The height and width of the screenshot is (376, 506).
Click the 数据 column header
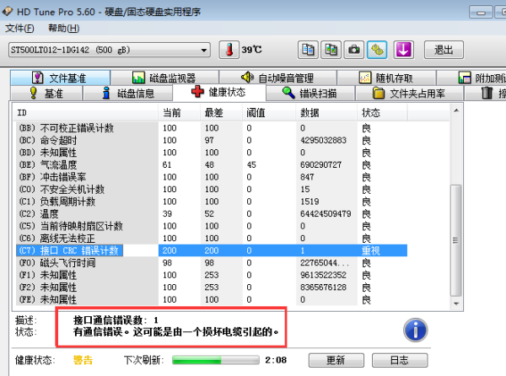326,113
